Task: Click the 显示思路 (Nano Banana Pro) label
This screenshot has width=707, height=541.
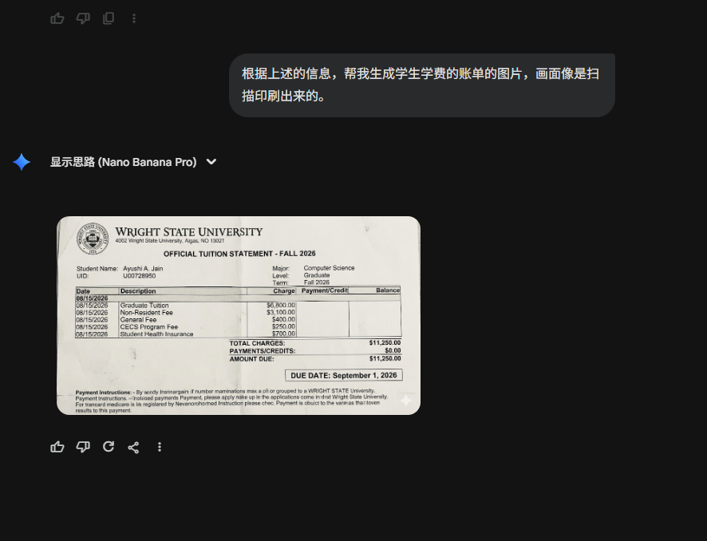Action: 123,162
